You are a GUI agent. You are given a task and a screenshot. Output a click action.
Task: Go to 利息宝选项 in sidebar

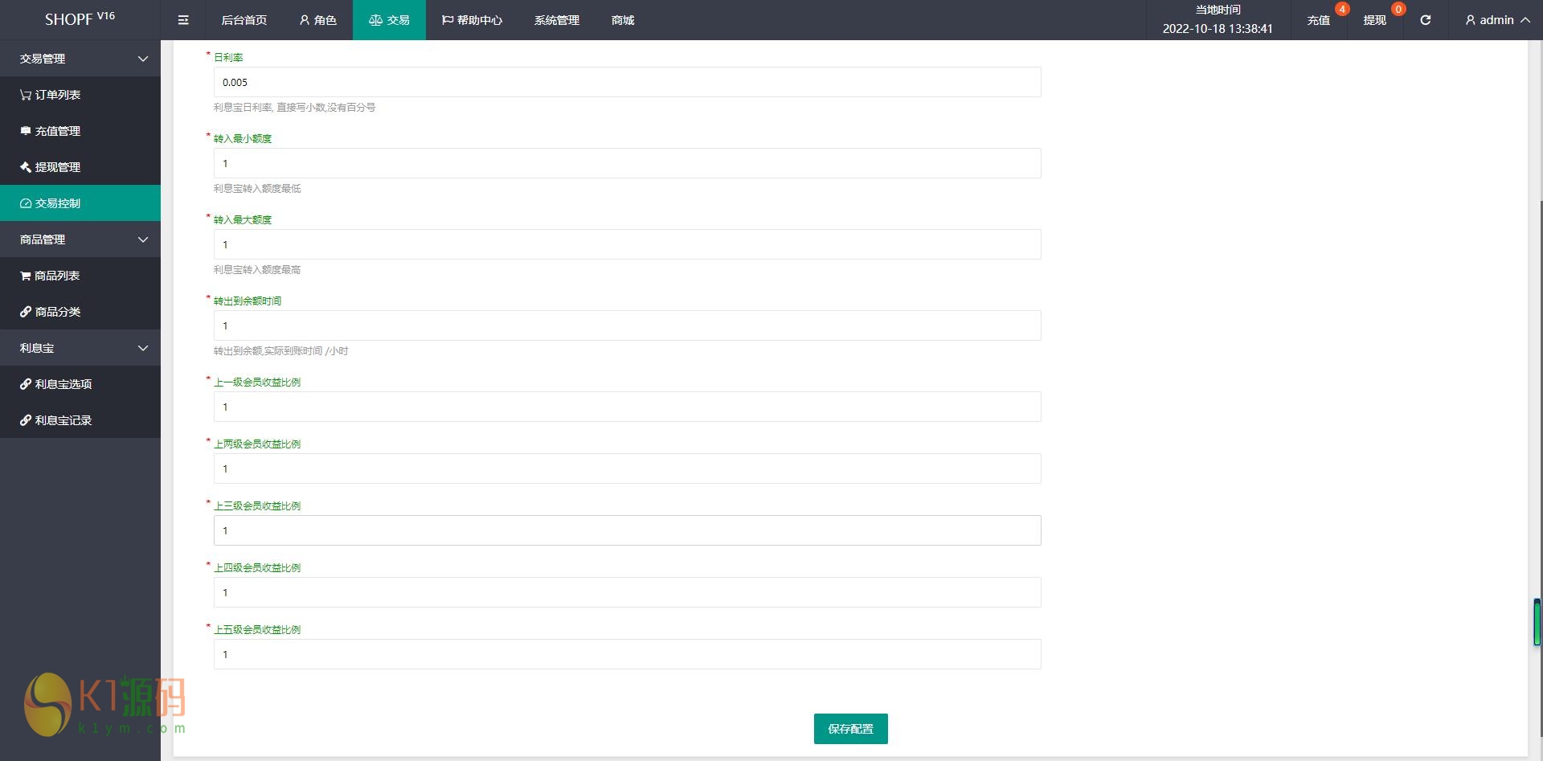[x=80, y=384]
